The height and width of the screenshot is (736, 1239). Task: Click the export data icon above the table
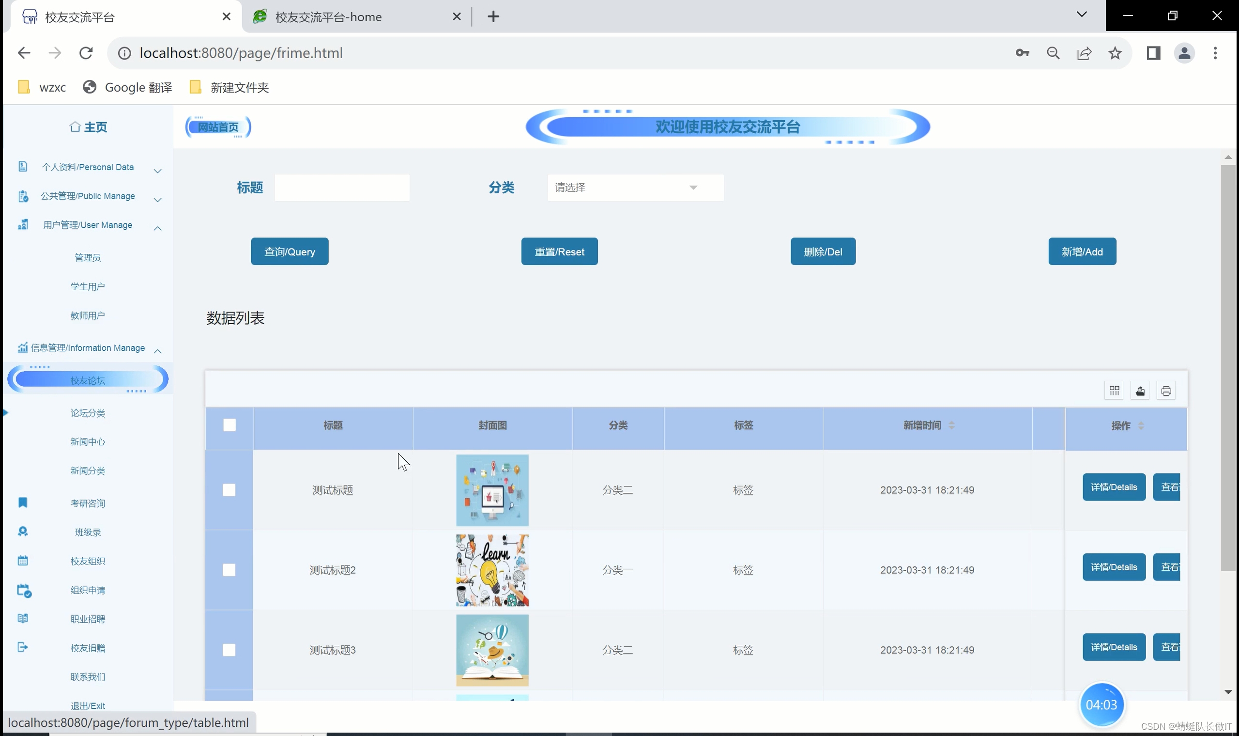[1140, 391]
